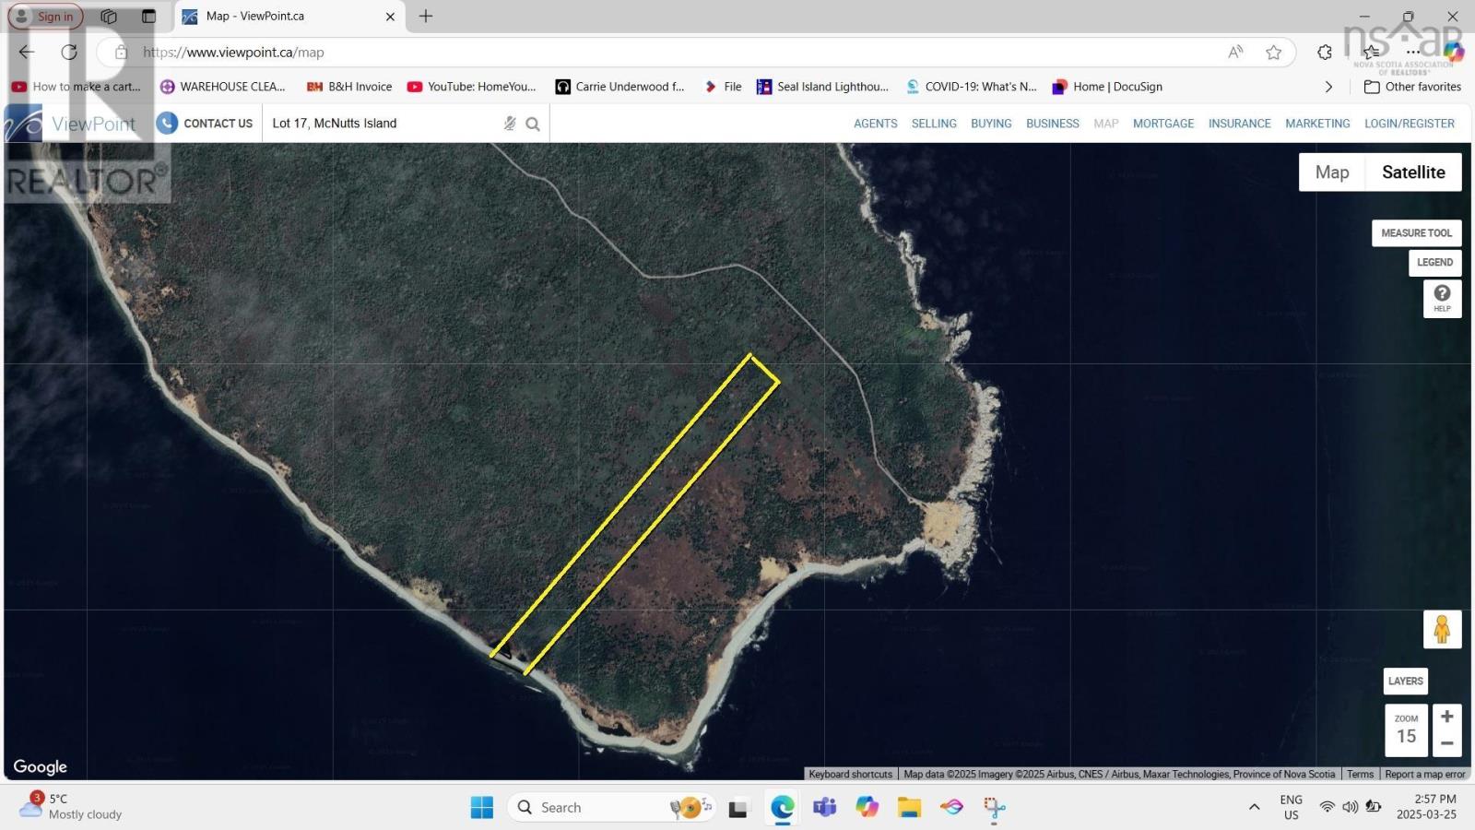Switch map view to Map mode
This screenshot has height=830, width=1475.
[x=1331, y=172]
